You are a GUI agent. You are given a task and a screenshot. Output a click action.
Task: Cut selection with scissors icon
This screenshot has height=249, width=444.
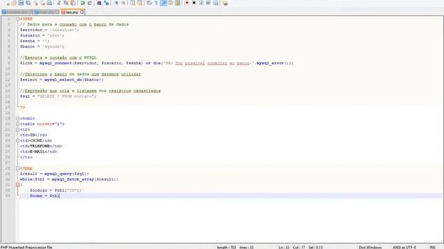click(x=58, y=3)
